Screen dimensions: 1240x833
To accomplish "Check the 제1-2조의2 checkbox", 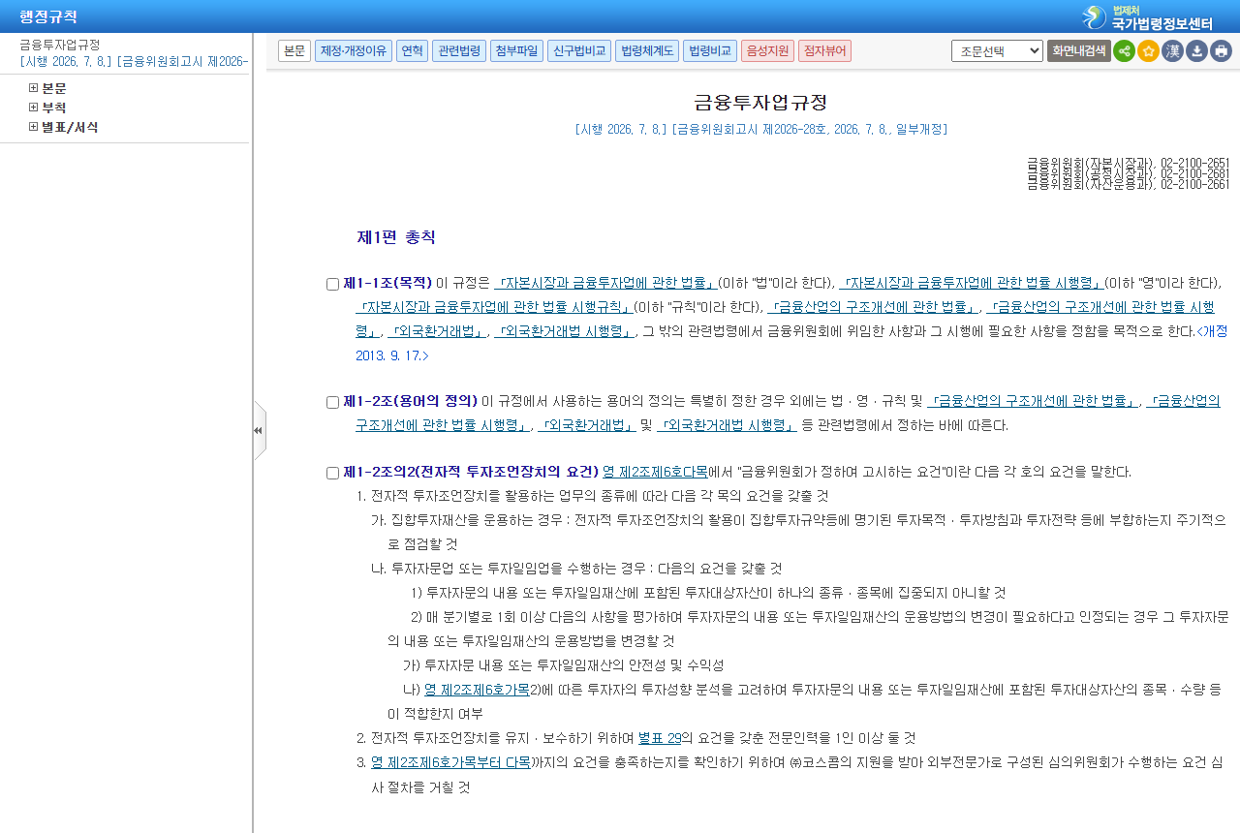I will click(x=332, y=474).
